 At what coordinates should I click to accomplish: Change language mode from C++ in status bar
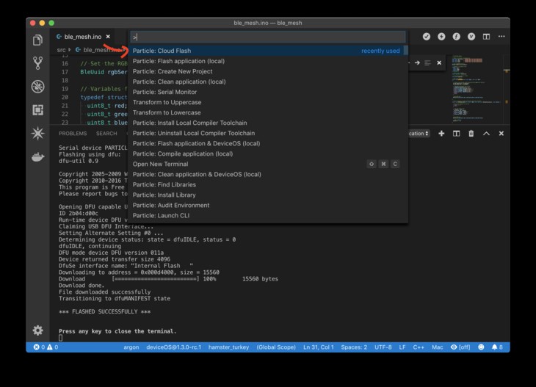(419, 347)
